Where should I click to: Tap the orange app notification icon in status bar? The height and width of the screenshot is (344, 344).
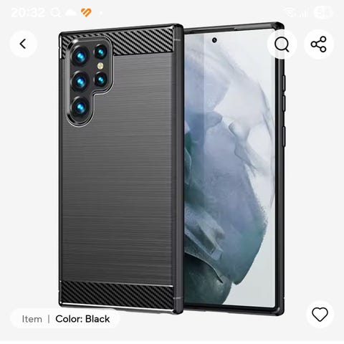86,12
